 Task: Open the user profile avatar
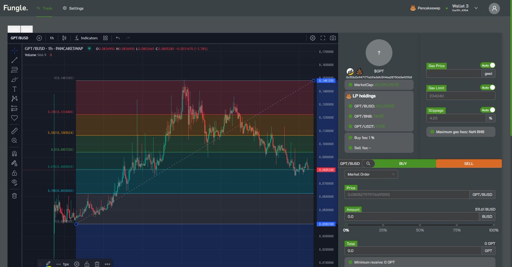coord(494,9)
